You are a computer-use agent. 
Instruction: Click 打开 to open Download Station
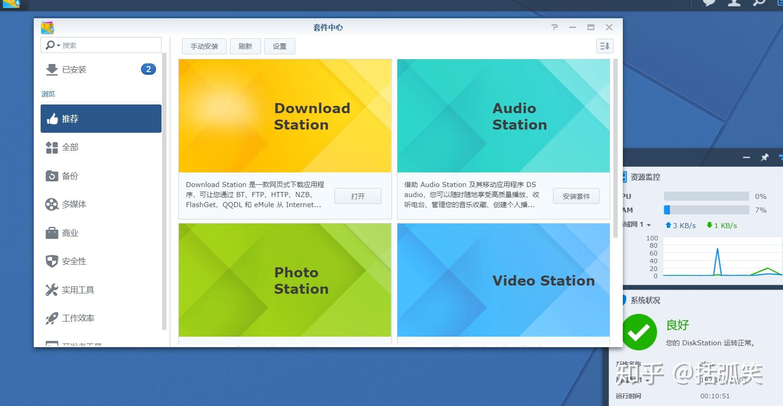[x=358, y=196]
